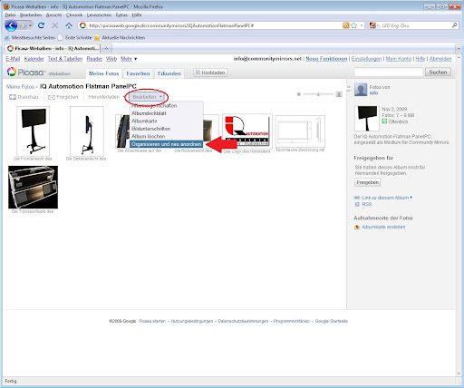Click Meine Fotos breadcrumb link
The width and height of the screenshot is (464, 388).
tap(20, 87)
